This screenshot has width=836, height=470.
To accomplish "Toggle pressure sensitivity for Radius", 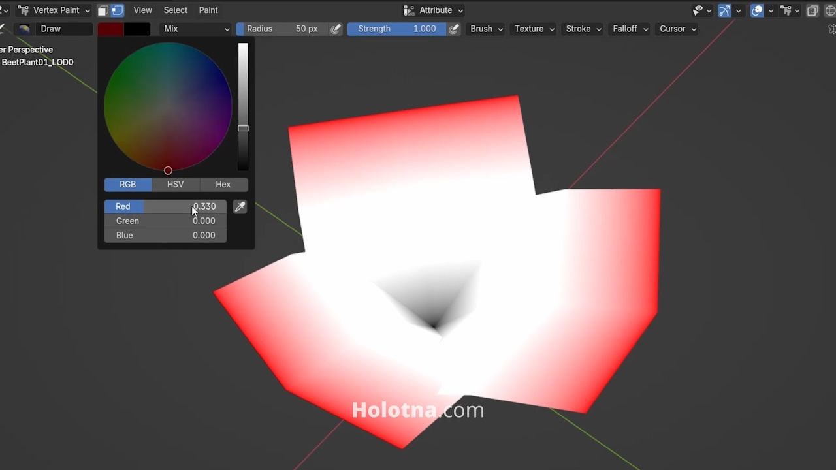I will click(336, 29).
